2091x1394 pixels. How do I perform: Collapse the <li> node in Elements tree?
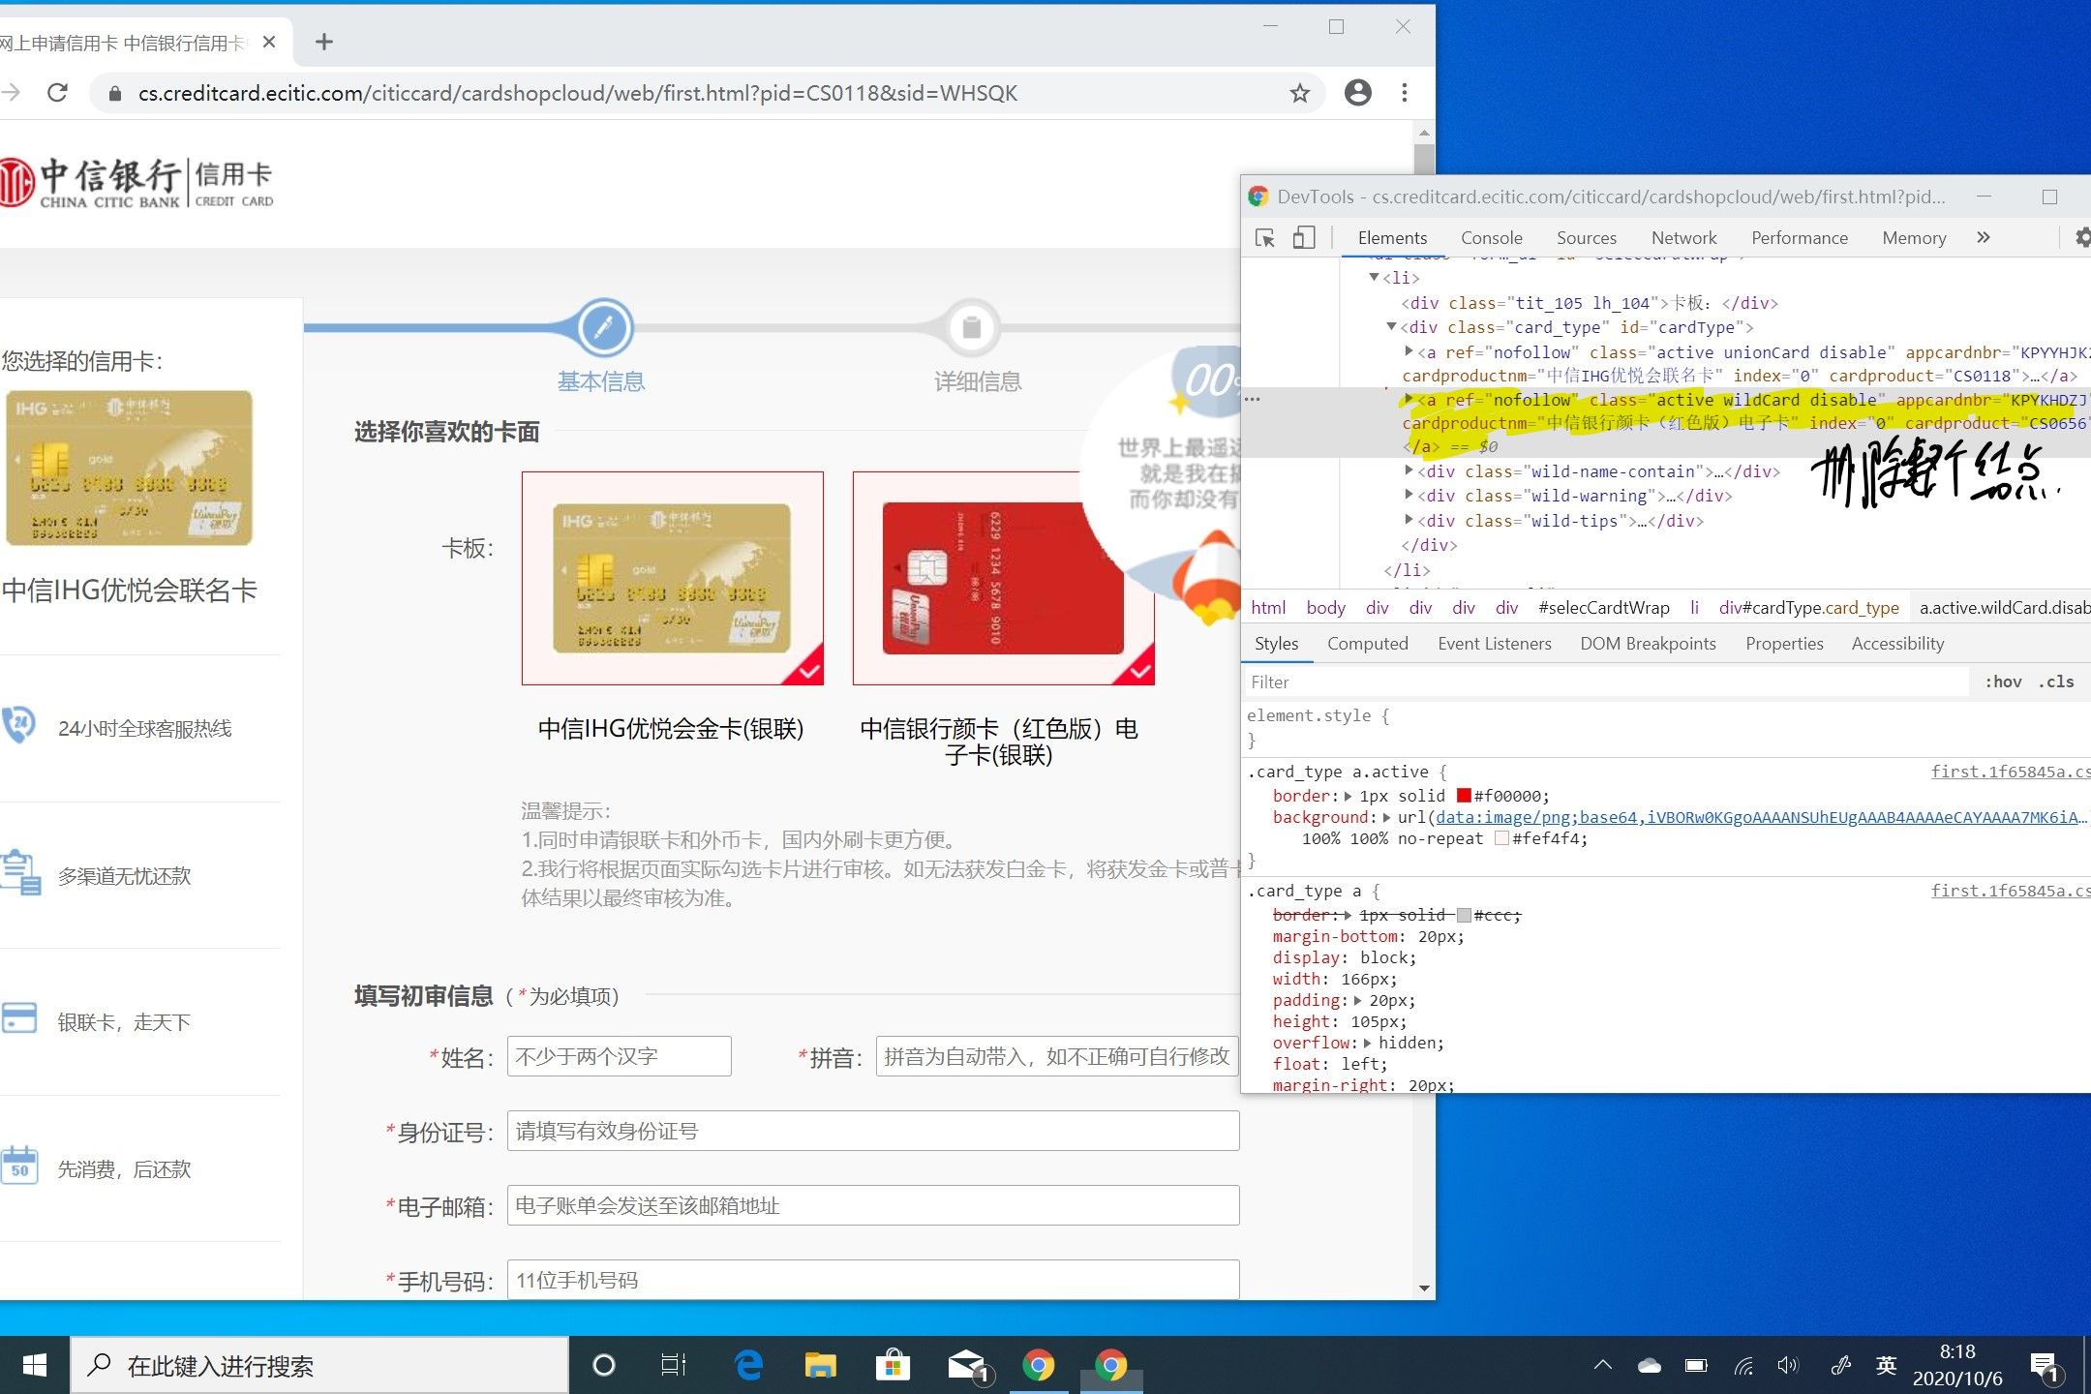pos(1374,278)
